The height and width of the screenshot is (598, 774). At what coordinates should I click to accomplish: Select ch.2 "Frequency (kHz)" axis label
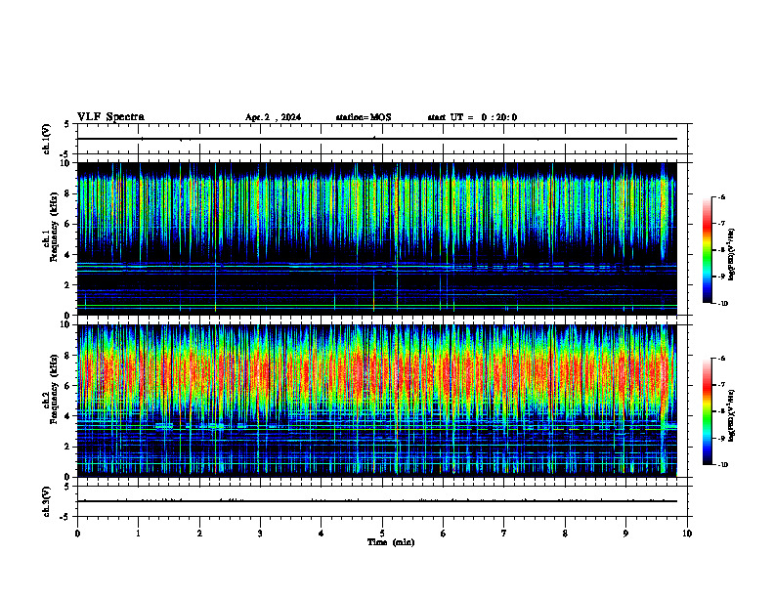[54, 389]
